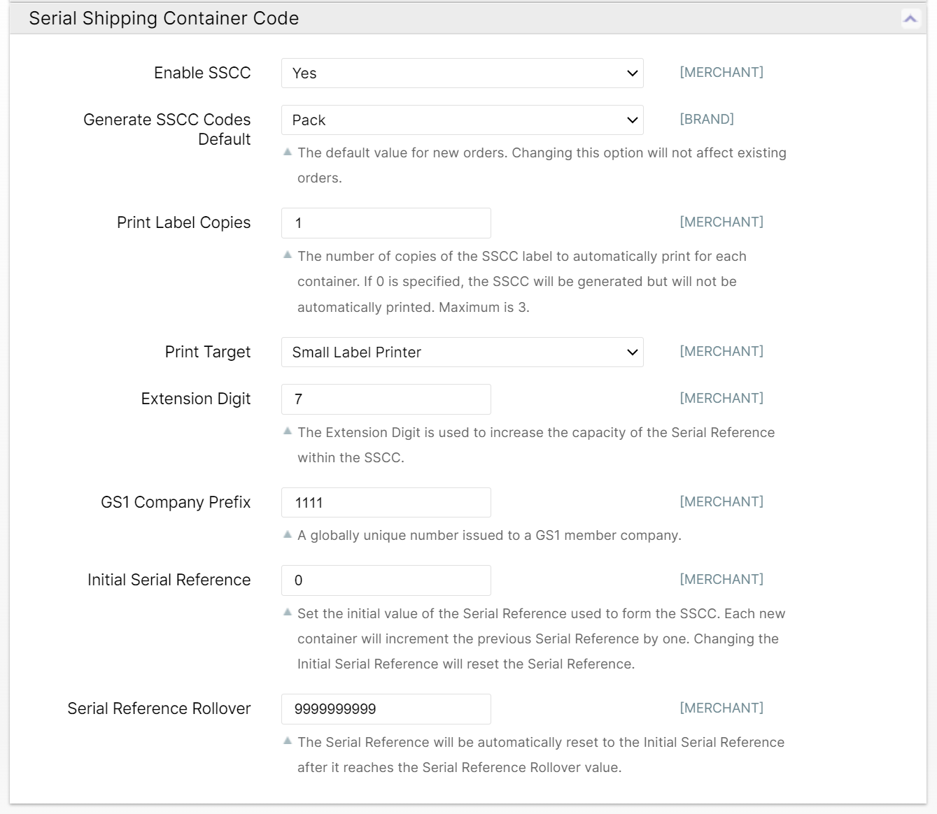
Task: Click the hint triangle below Serial Reference Rollover
Action: tap(288, 741)
